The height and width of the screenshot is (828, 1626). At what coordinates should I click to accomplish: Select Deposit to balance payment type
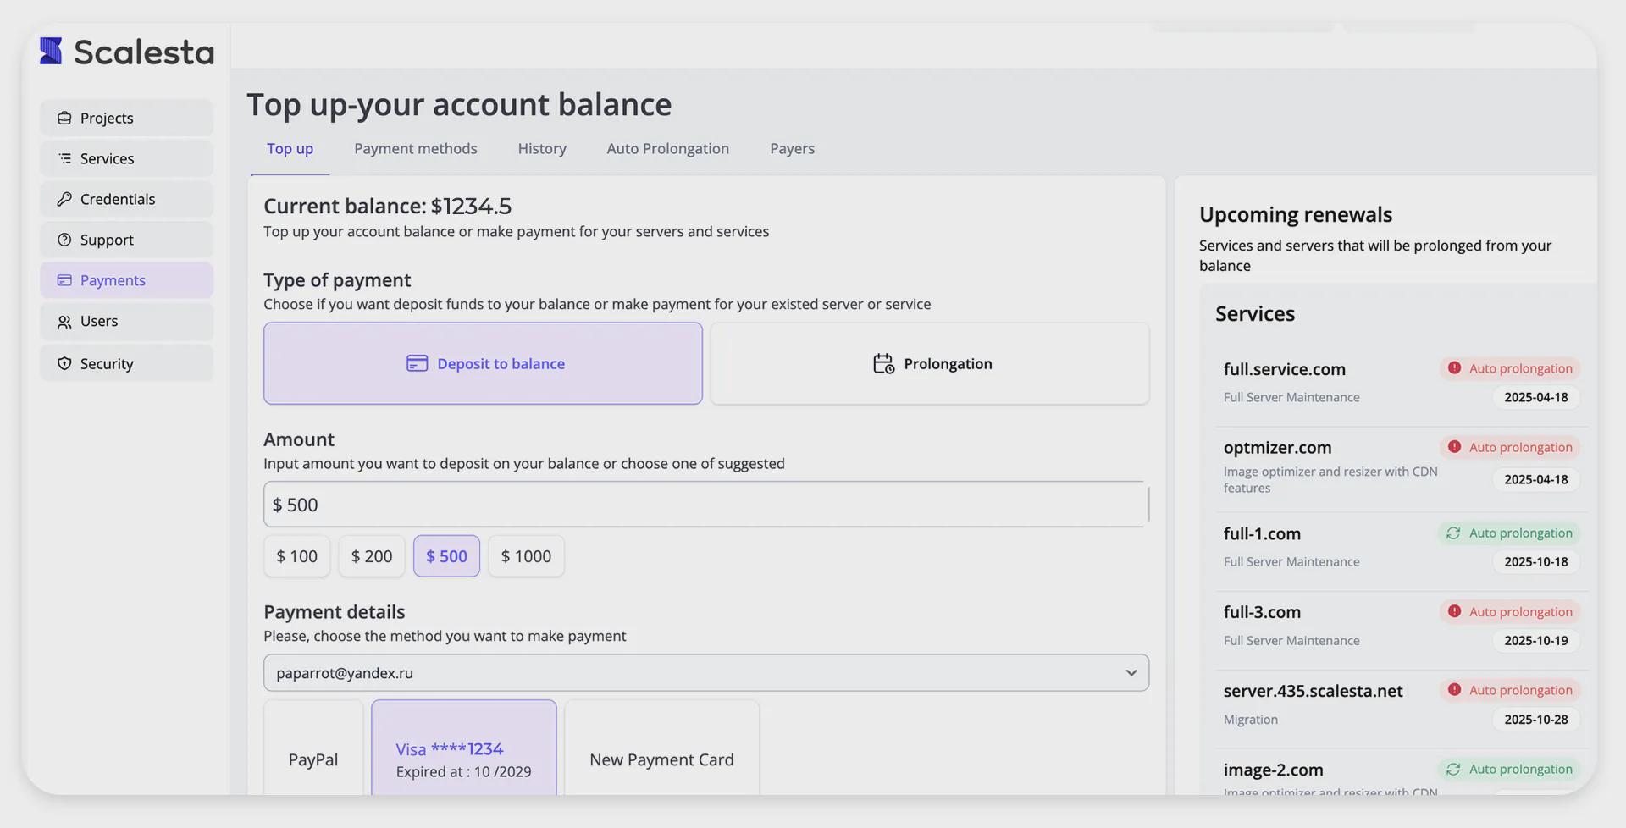coord(483,364)
